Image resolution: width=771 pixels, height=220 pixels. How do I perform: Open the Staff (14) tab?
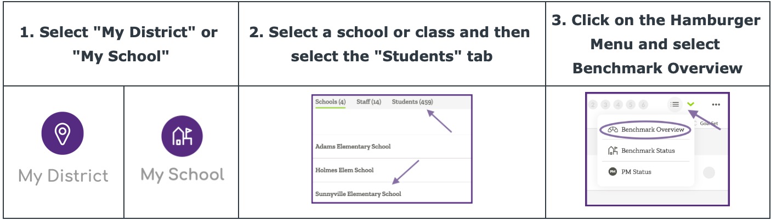coord(369,102)
